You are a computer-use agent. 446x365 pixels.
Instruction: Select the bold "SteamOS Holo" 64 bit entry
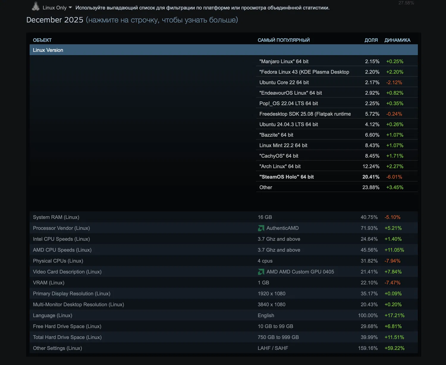(286, 177)
